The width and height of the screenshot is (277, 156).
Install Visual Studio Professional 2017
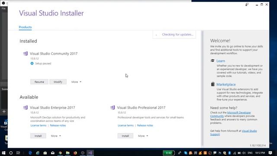coord(125,136)
